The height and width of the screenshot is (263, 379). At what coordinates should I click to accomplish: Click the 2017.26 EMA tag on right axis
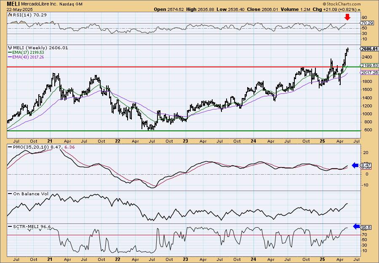point(369,72)
